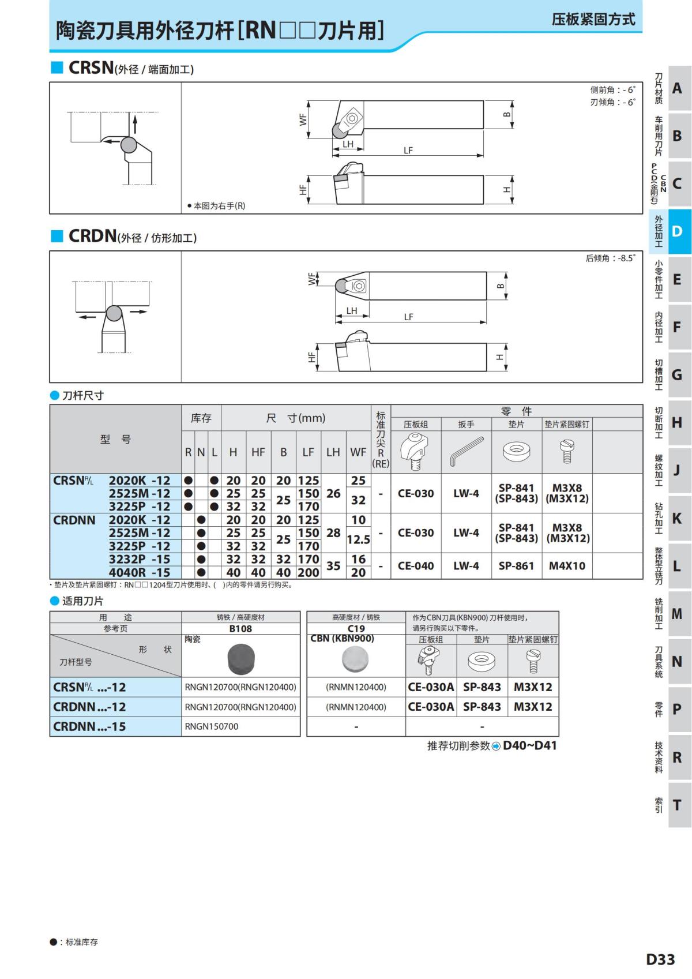Click the light CBN KBN900 insert image

(x=356, y=659)
